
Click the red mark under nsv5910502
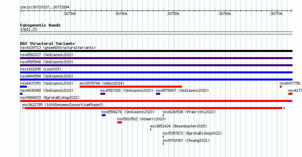pyautogui.click(x=119, y=122)
